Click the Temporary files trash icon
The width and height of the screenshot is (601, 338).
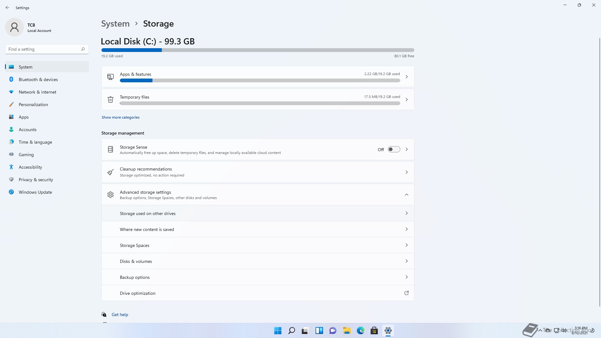pos(110,100)
